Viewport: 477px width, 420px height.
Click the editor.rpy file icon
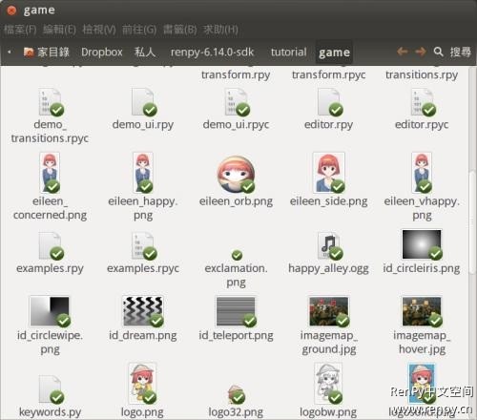(329, 102)
